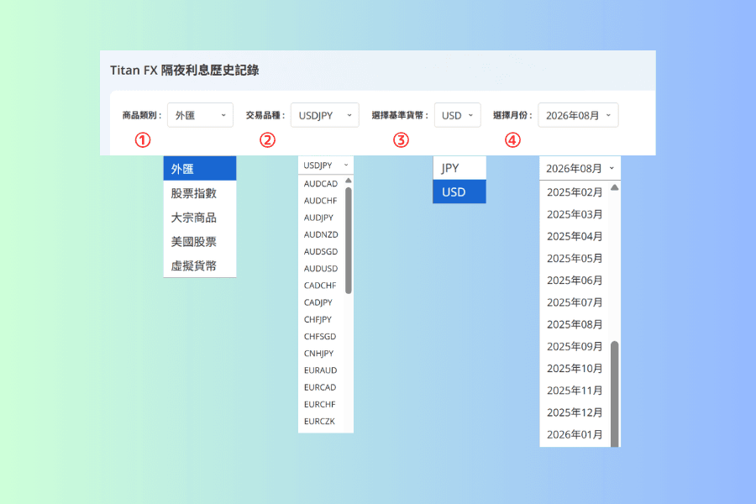Choose 2025年10月 month option
Viewport: 756px width, 504px height.
coord(575,369)
